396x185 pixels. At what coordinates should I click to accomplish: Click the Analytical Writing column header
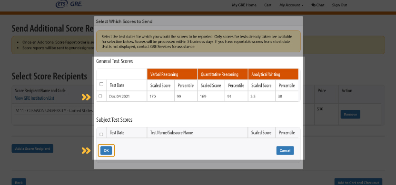click(x=273, y=74)
